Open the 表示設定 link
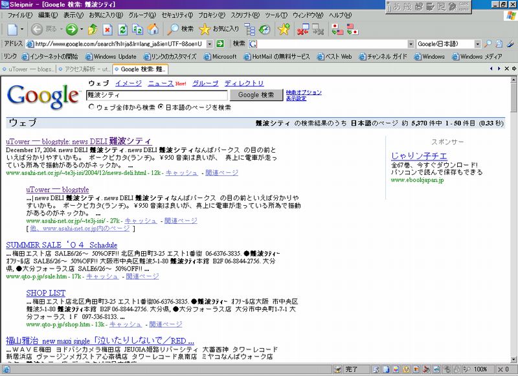 (x=296, y=98)
